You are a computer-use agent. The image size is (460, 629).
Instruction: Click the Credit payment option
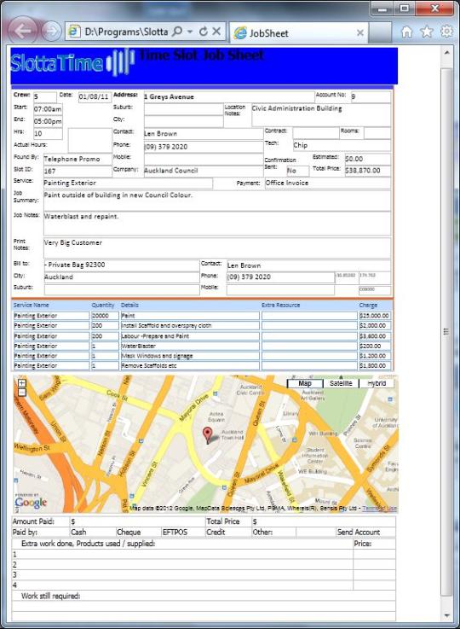(x=216, y=533)
